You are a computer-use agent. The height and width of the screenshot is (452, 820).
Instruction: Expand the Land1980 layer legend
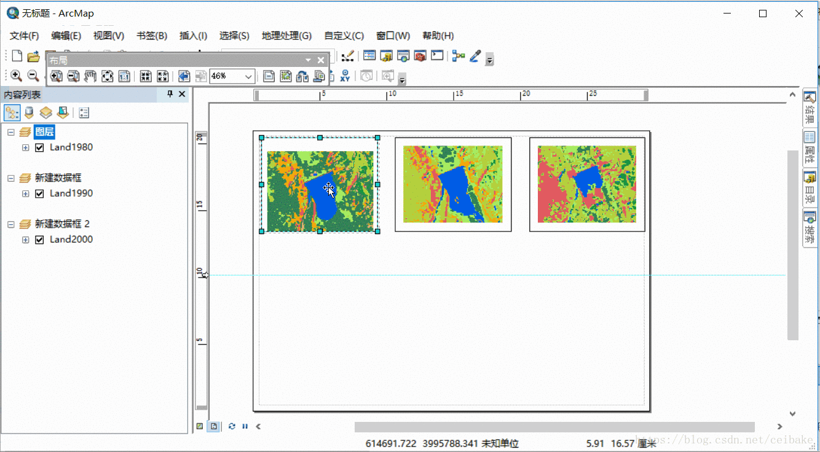[25, 147]
